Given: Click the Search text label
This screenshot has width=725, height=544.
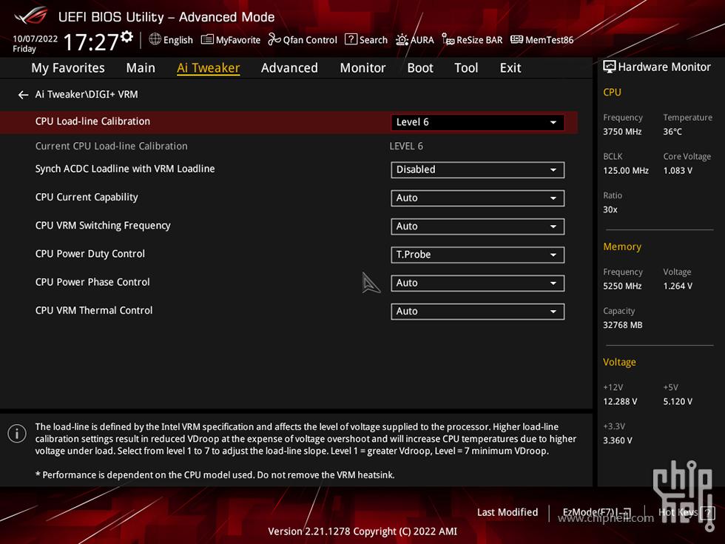Looking at the screenshot, I should pos(374,40).
